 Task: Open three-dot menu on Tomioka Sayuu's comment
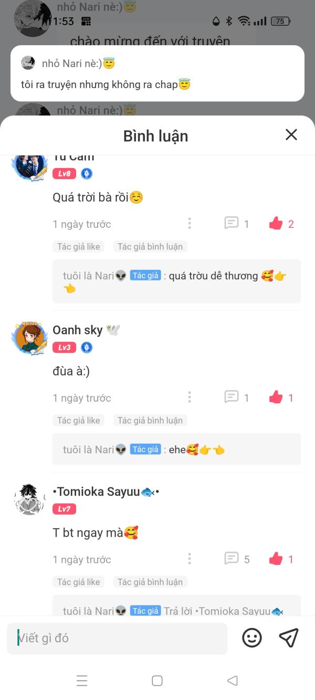[190, 559]
